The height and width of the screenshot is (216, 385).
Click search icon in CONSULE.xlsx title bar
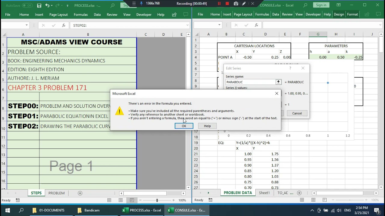[305, 5]
